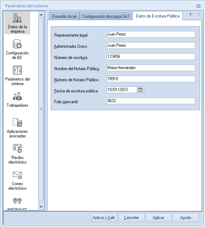Open Aplicaciones asociadas section
206x228 pixels.
17,128
